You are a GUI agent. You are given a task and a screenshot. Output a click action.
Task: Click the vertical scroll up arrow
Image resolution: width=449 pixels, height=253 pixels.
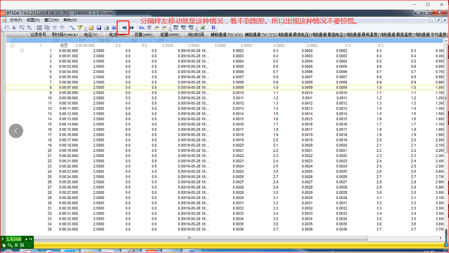pos(446,41)
